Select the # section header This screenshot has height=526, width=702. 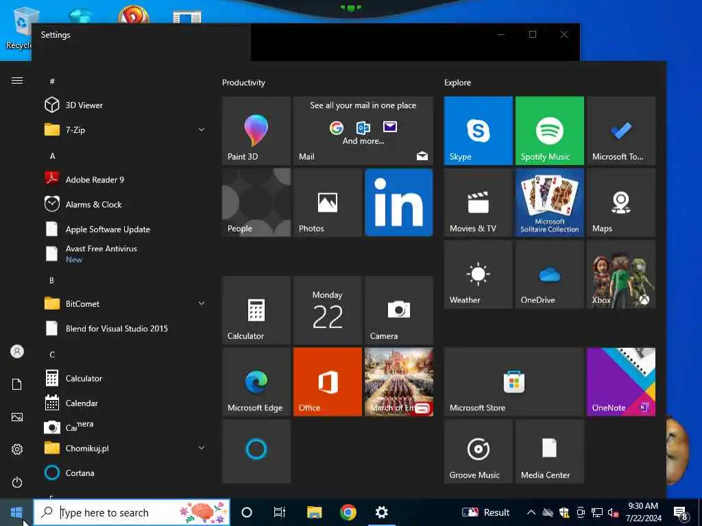tap(52, 82)
